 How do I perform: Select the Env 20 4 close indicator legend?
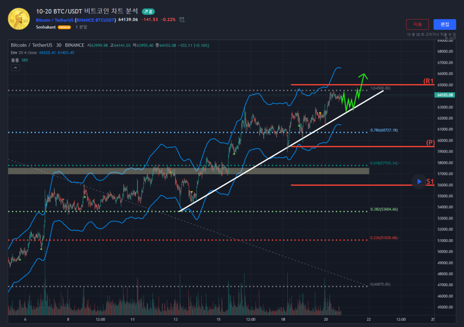pos(24,52)
